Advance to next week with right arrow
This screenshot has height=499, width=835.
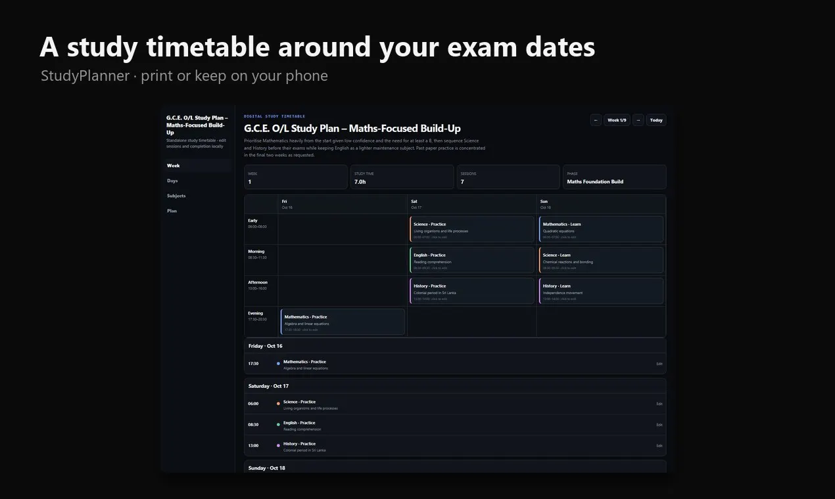coord(638,120)
